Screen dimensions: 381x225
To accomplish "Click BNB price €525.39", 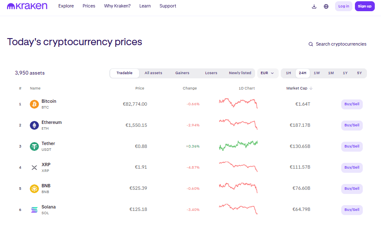I will point(138,188).
